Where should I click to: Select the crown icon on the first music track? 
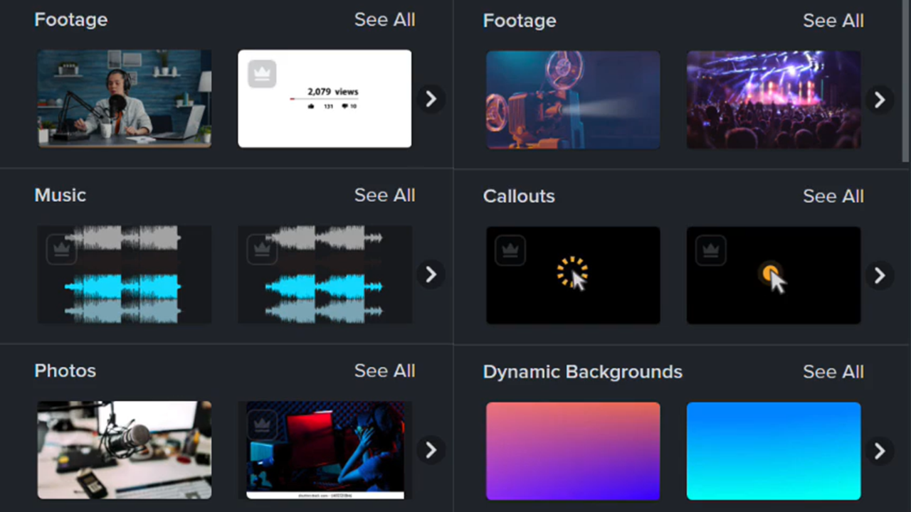[x=61, y=248]
